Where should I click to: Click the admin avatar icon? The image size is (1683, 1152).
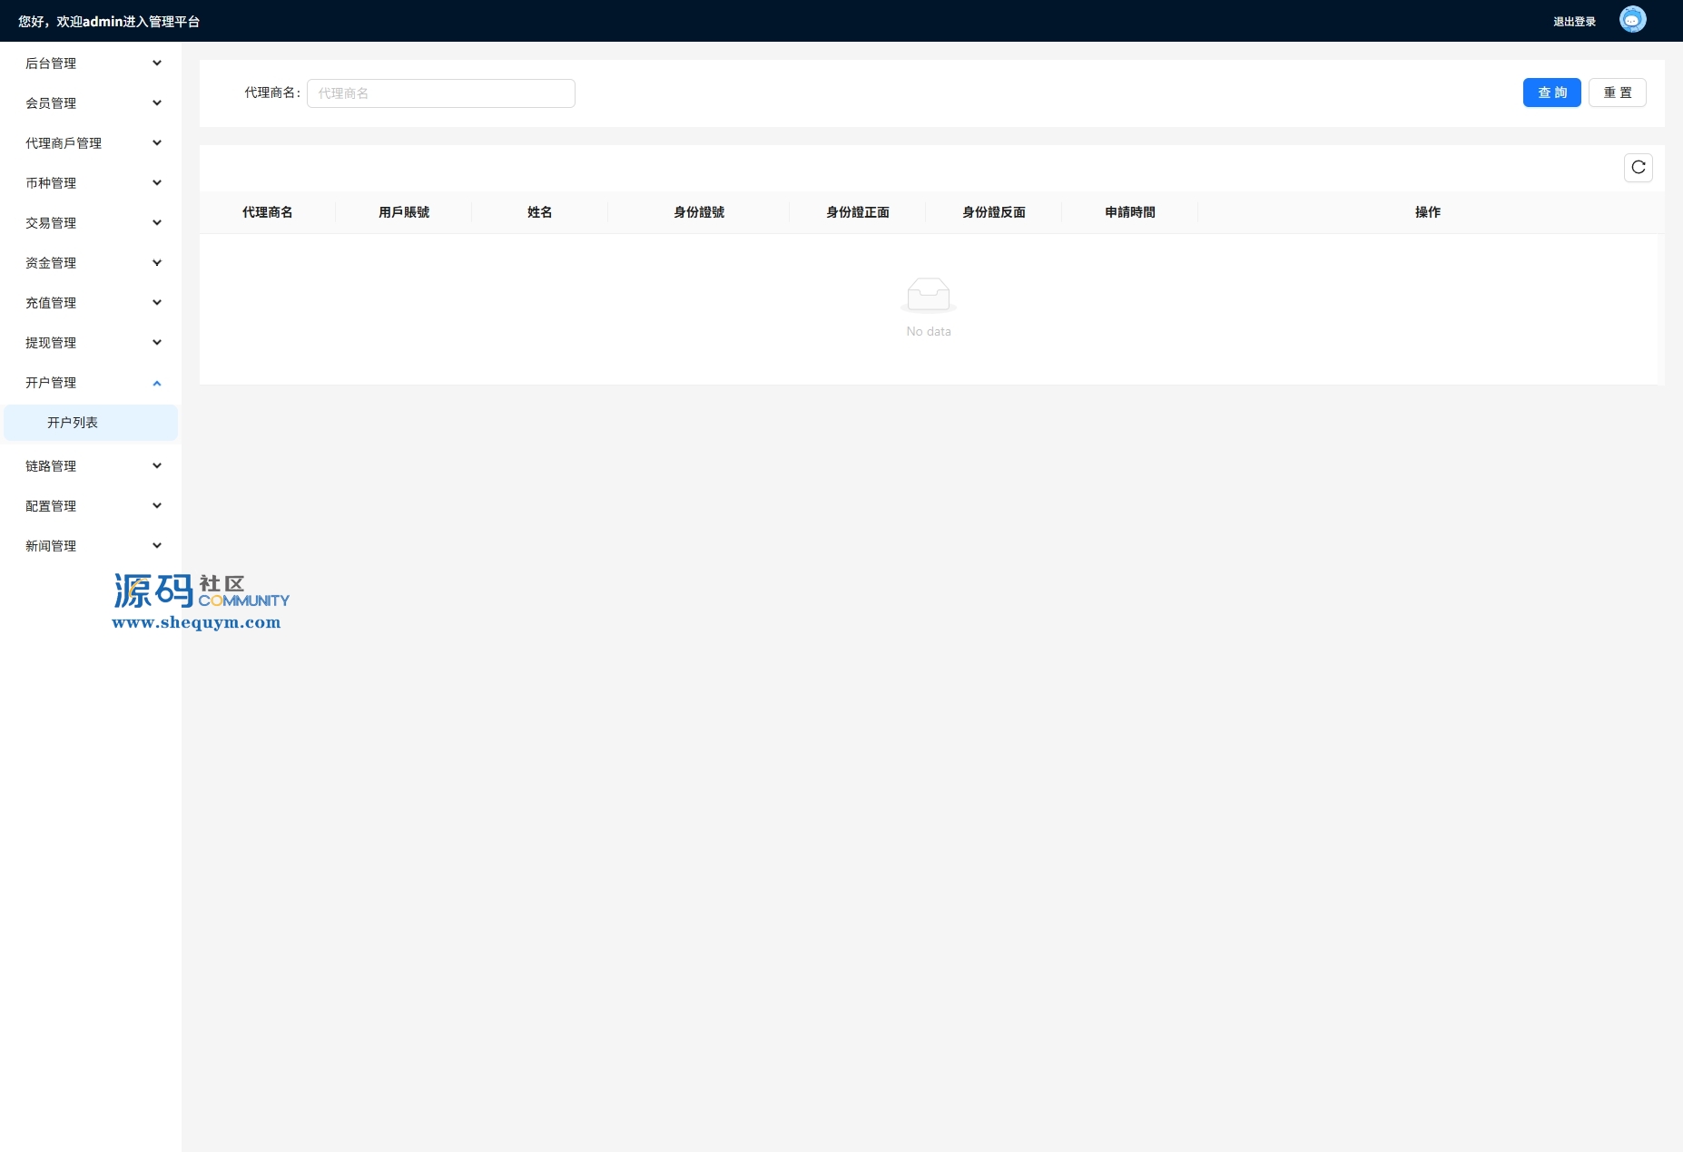click(x=1632, y=20)
